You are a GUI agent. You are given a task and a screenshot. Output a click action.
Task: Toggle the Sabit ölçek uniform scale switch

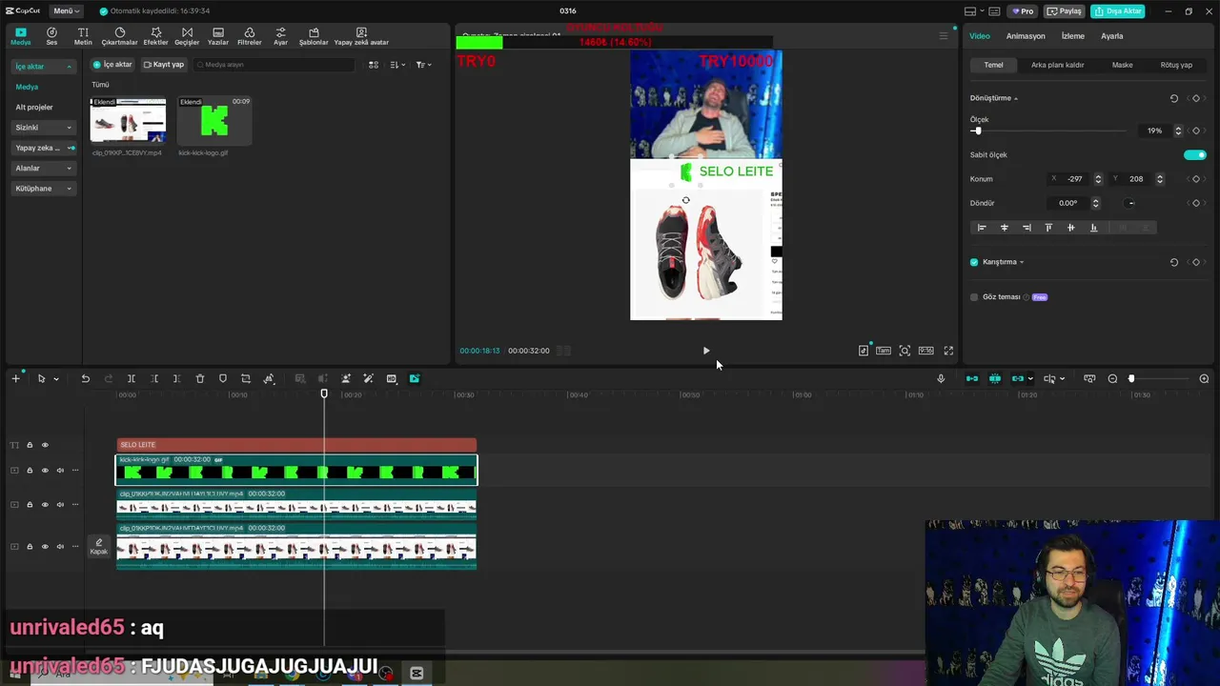(x=1194, y=154)
